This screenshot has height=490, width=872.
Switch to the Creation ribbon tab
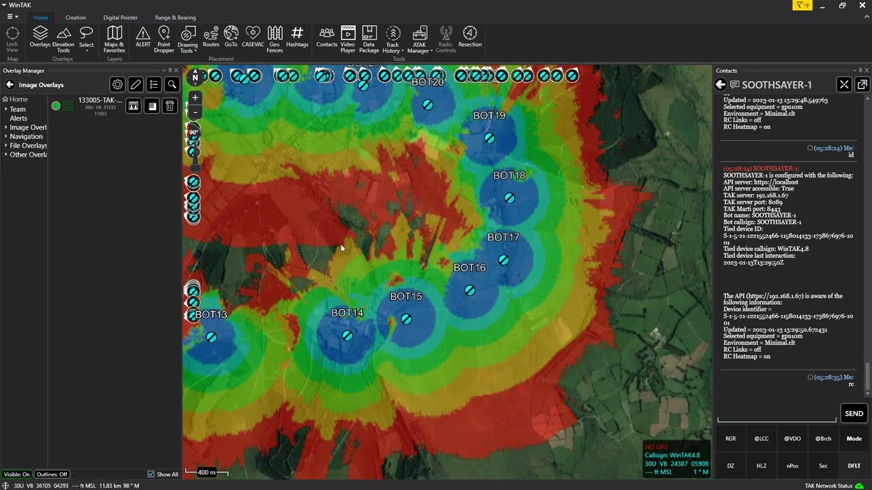(x=76, y=18)
